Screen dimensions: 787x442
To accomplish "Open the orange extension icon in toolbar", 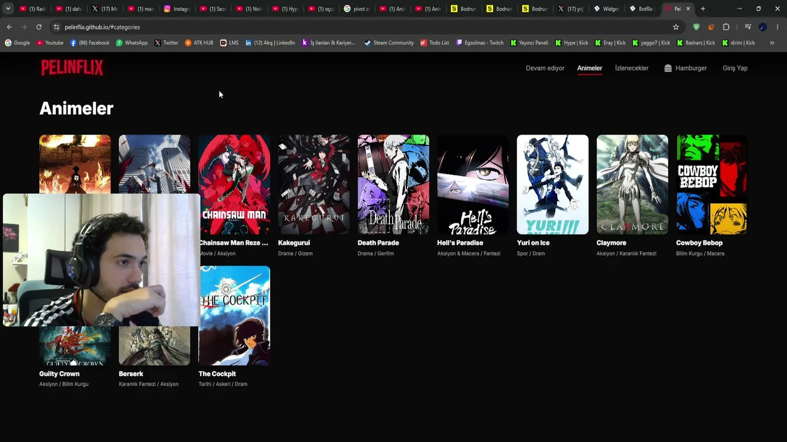I will pos(711,27).
